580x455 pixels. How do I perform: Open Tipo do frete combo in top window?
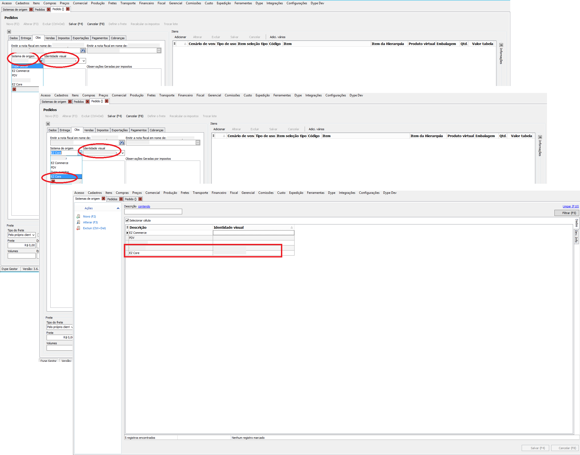[x=33, y=235]
